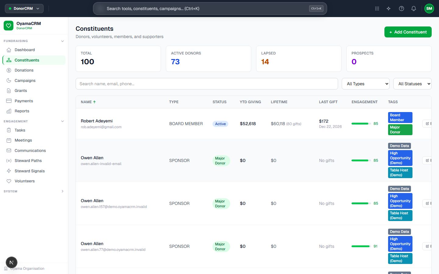
Task: Open the SM user avatar menu
Action: 429,9
